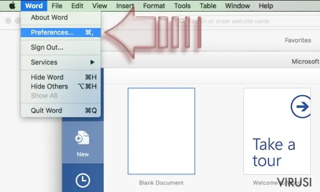The height and width of the screenshot is (192, 320).
Task: Open the Take a tour template
Action: (277, 131)
